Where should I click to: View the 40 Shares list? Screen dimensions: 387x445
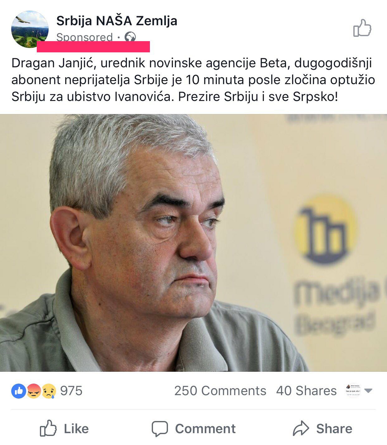(306, 391)
